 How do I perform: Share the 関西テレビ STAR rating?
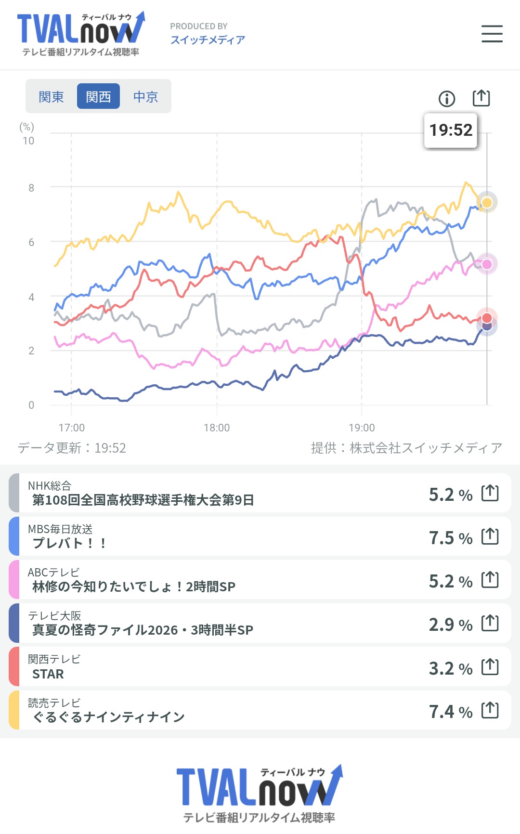click(x=490, y=667)
